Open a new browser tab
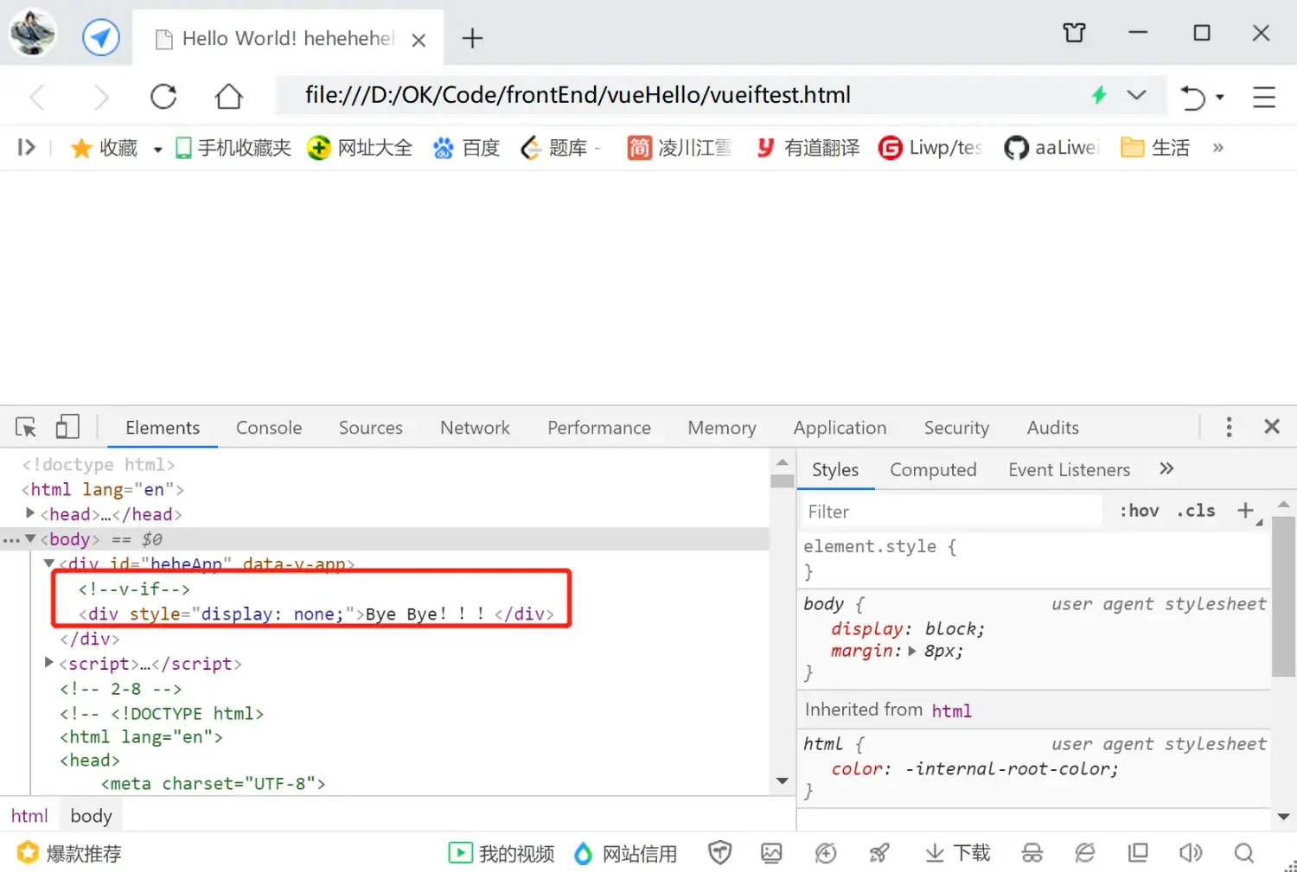This screenshot has width=1297, height=872. pyautogui.click(x=472, y=38)
